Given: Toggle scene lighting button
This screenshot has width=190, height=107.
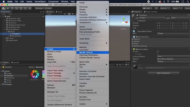Looking at the screenshot, I should (x=69, y=14).
